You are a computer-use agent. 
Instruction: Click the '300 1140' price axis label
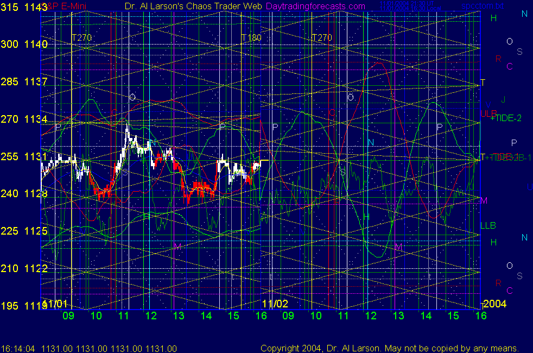(x=24, y=44)
